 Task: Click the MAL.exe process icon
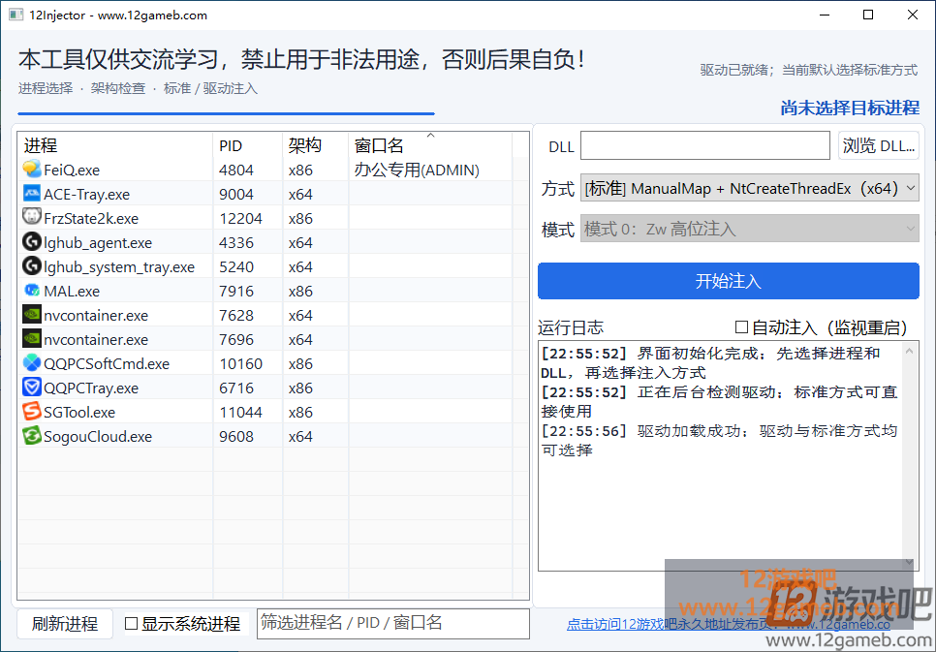(32, 291)
